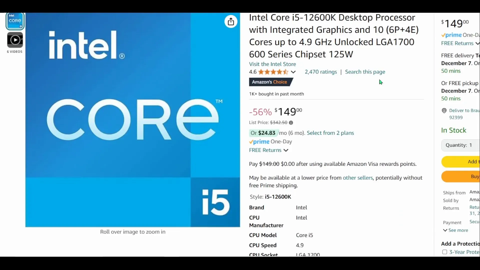Click the Prime checkmark icon
The width and height of the screenshot is (480, 270).
click(x=251, y=141)
